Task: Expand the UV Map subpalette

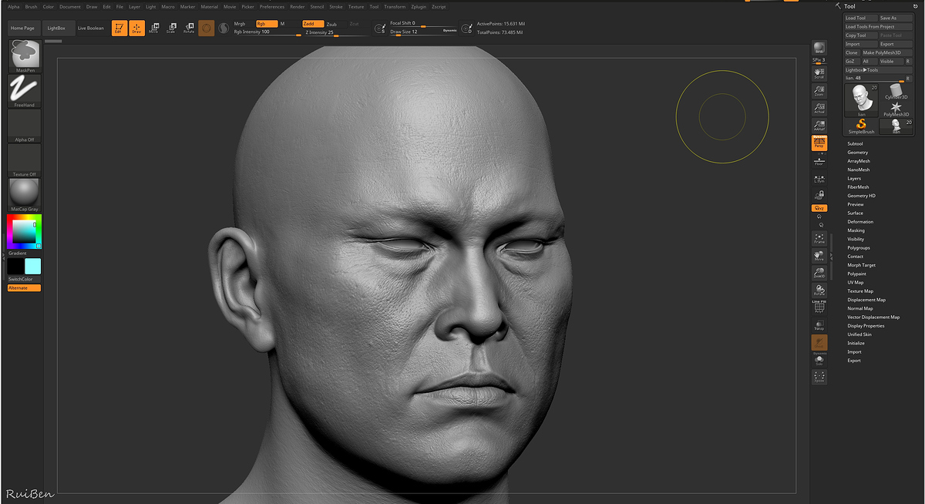Action: (856, 283)
